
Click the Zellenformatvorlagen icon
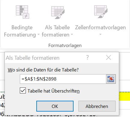pyautogui.click(x=101, y=12)
